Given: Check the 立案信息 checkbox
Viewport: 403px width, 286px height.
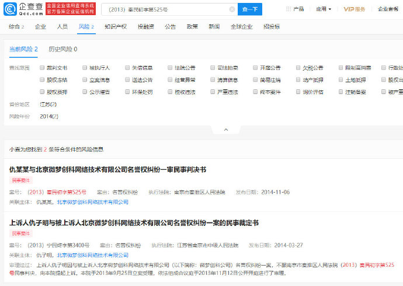Looking at the screenshot, I should [85, 80].
